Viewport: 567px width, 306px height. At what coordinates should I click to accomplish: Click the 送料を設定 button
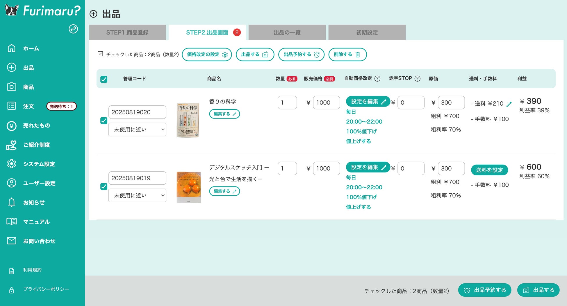click(x=489, y=170)
